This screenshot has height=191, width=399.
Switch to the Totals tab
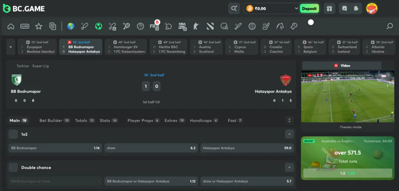coord(85,120)
